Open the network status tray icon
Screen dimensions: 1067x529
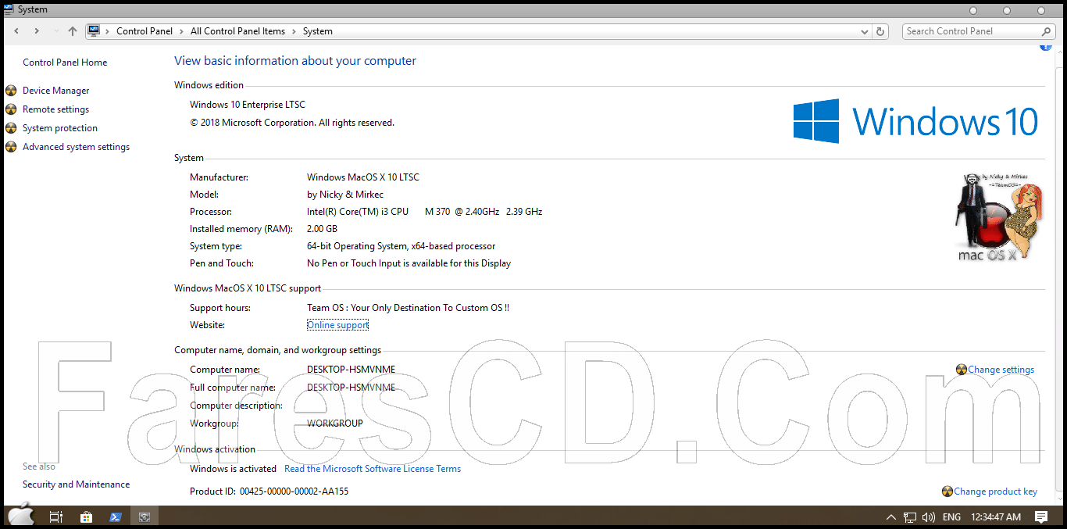(910, 517)
